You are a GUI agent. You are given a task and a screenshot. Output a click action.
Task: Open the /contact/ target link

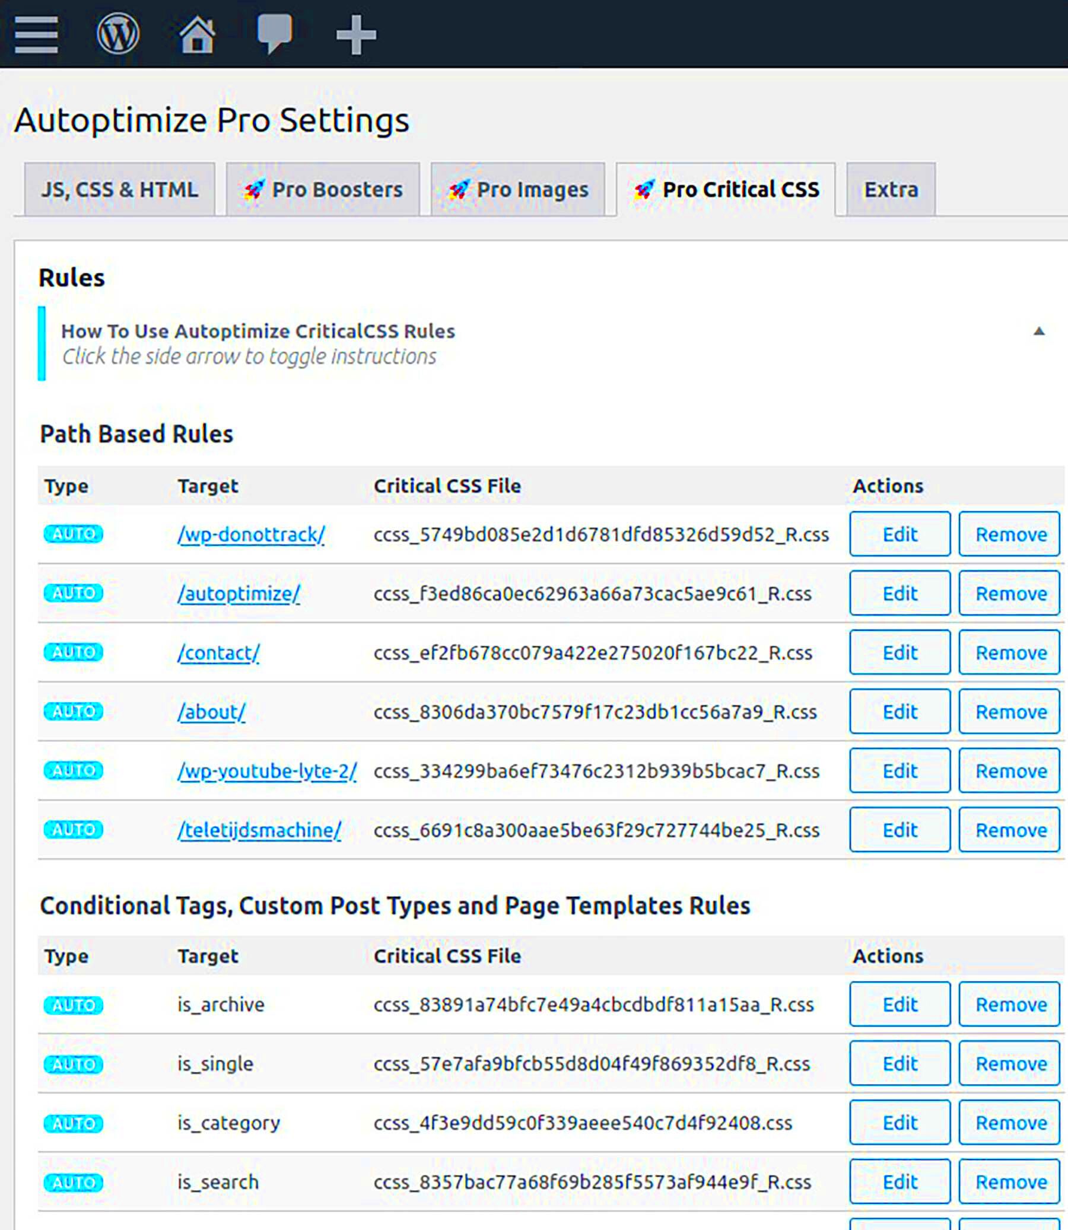pos(218,653)
